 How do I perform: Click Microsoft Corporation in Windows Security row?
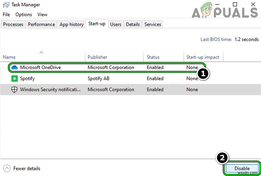click(111, 90)
